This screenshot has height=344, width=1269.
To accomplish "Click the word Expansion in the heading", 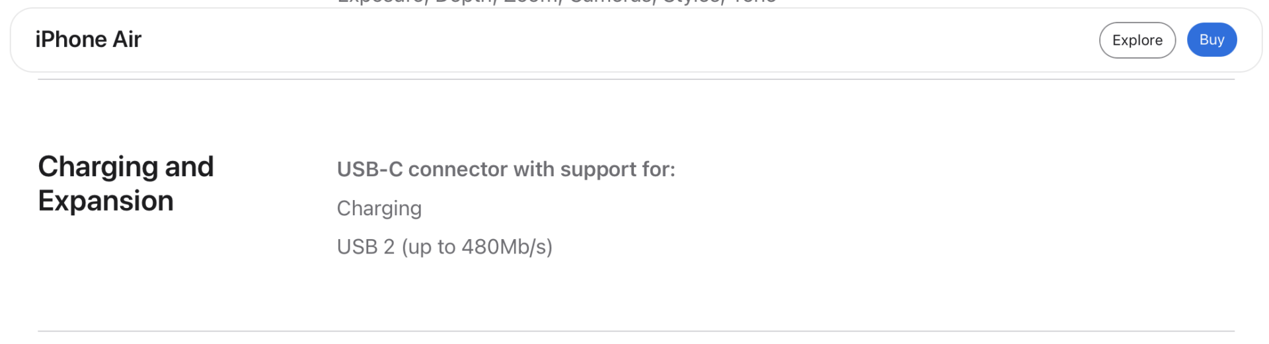I will (106, 201).
